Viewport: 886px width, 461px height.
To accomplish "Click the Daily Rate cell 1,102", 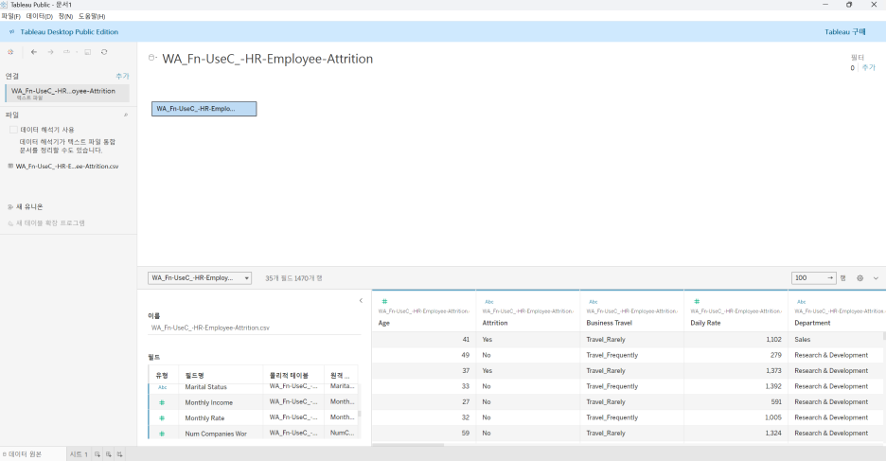I will (x=735, y=340).
